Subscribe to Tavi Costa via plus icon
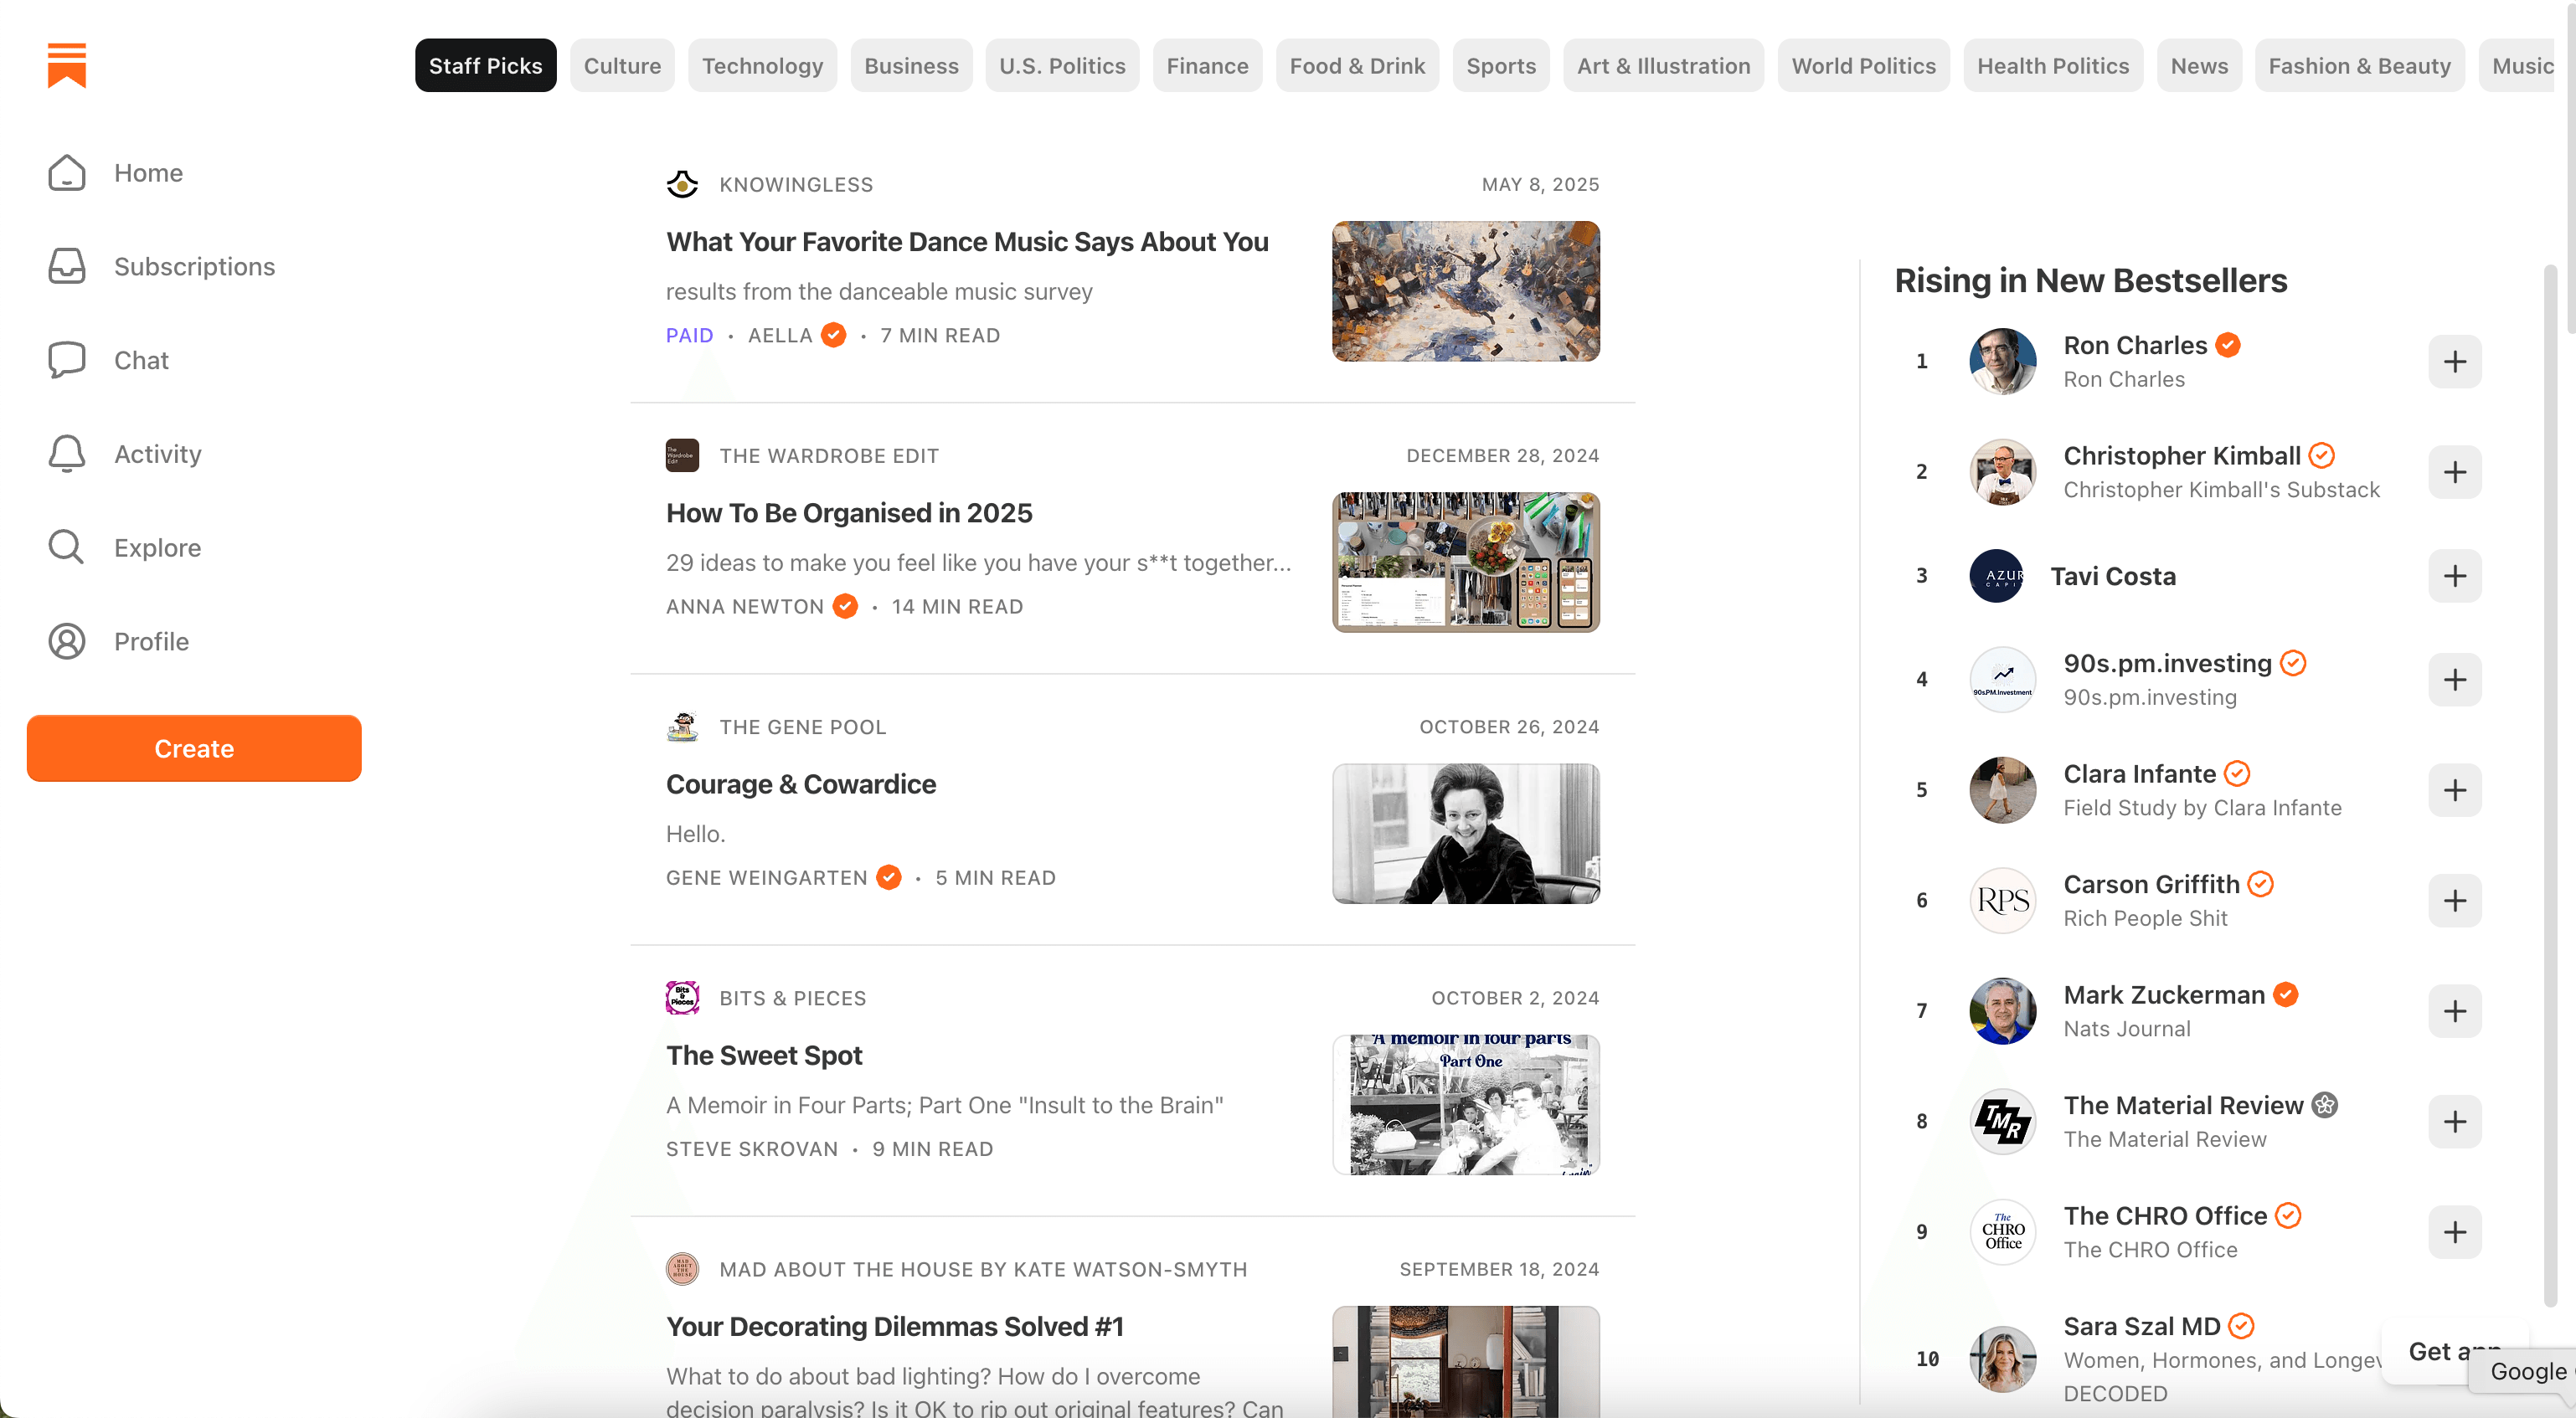Image resolution: width=2576 pixels, height=1418 pixels. [2455, 577]
